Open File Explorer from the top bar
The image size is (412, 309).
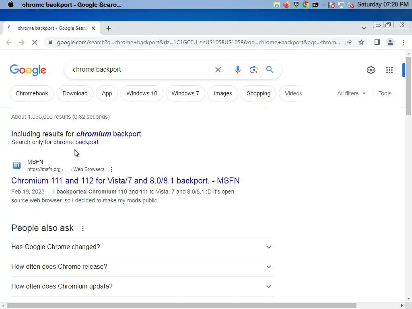pyautogui.click(x=276, y=5)
